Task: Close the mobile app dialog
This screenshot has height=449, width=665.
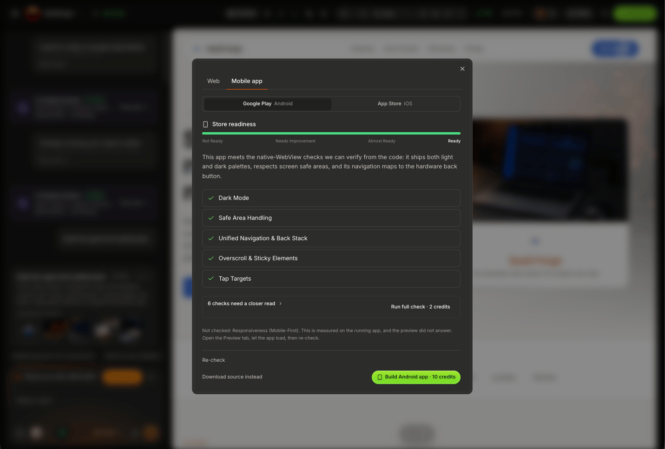Action: pos(462,69)
